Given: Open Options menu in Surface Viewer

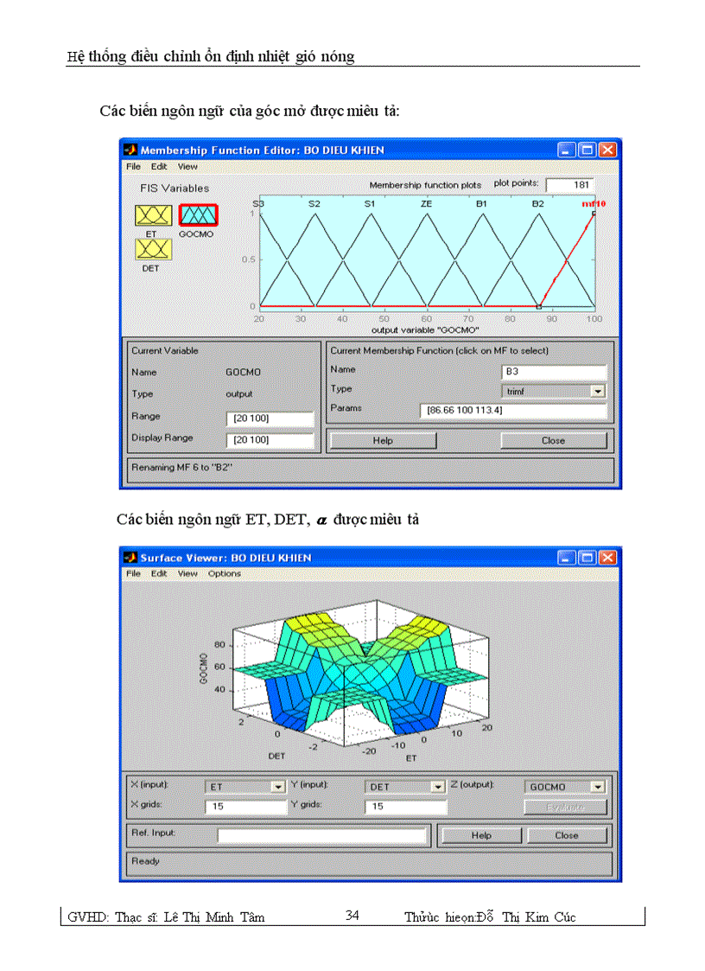Looking at the screenshot, I should pos(225,573).
